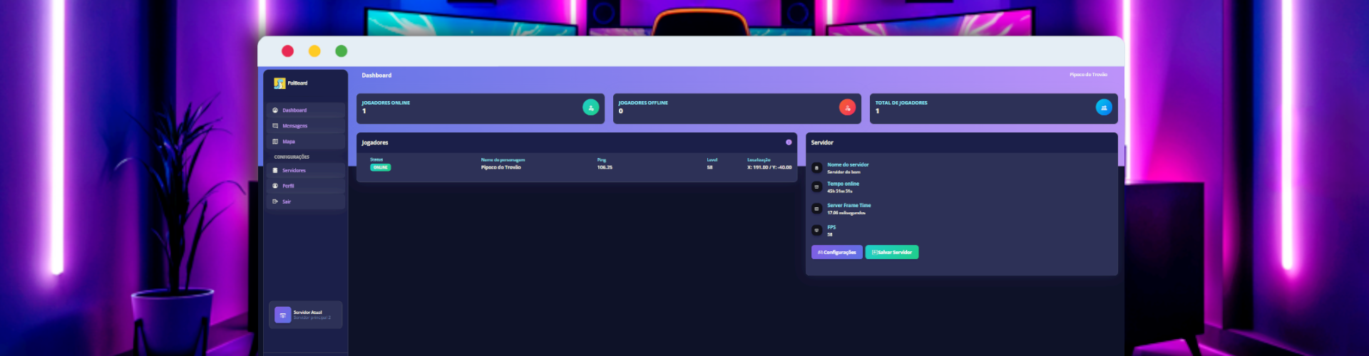Click the Tempo online icon

coord(817,187)
